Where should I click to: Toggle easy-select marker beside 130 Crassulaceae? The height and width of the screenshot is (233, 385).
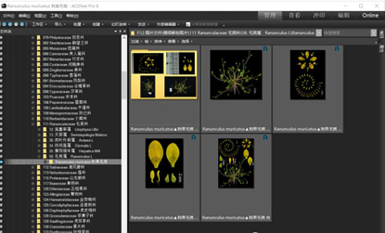[1, 226]
